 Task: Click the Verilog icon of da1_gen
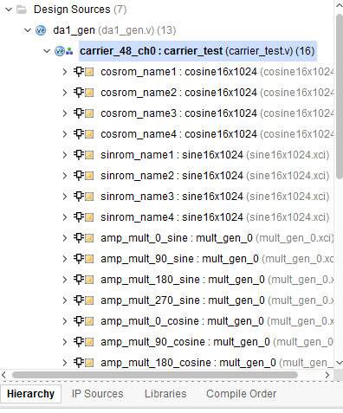(41, 30)
